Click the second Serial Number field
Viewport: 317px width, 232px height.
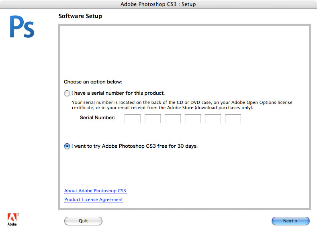[x=153, y=119]
